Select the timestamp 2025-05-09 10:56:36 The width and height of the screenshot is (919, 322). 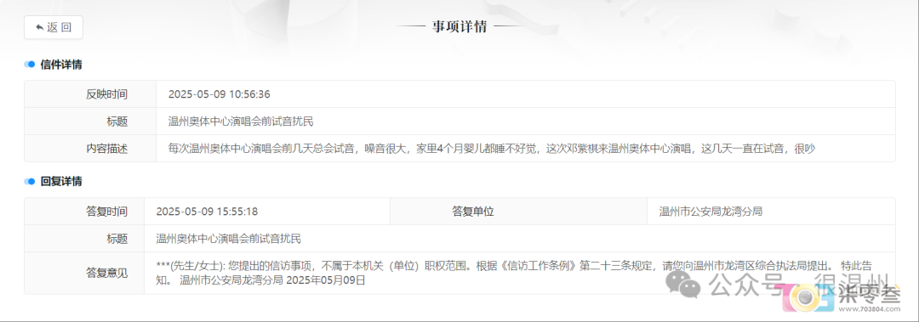(220, 94)
